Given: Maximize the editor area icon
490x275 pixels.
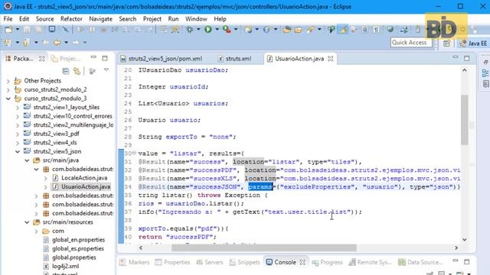Looking at the screenshot, I should point(466,58).
